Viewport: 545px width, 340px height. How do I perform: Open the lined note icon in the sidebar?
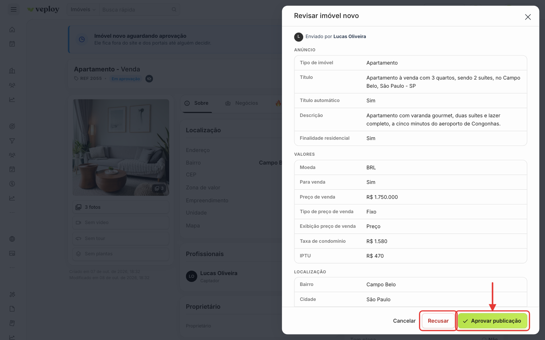coord(12,323)
